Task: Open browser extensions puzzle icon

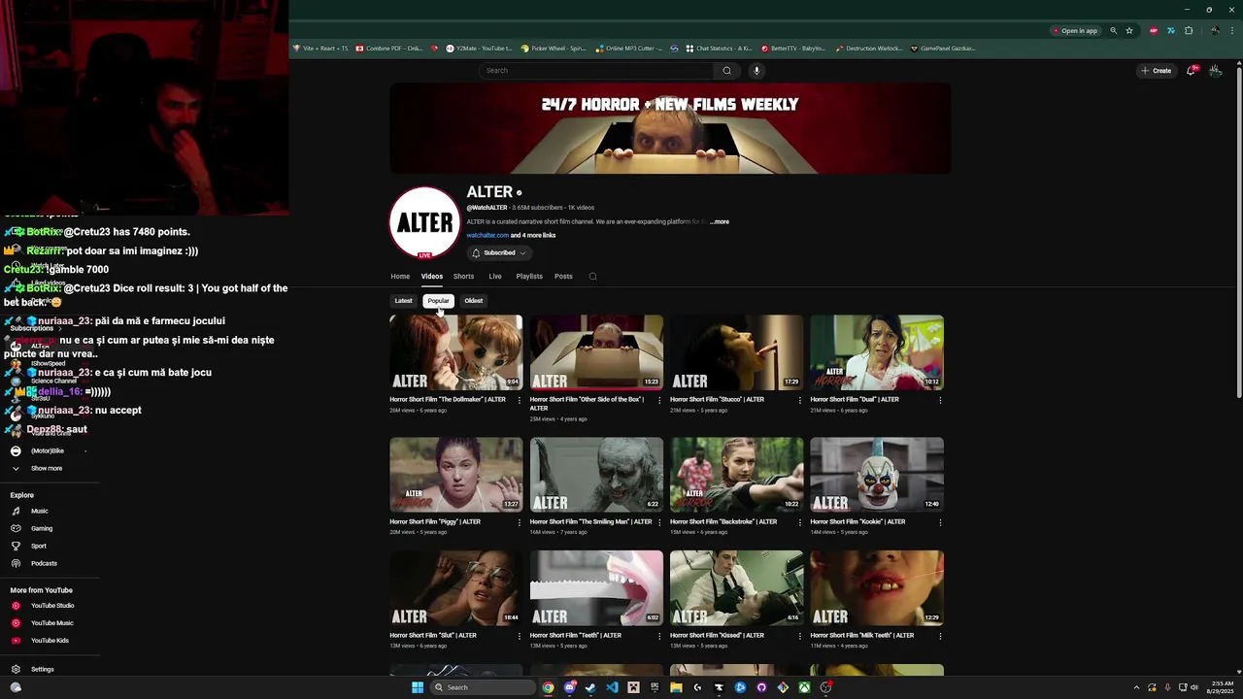Action: (x=1189, y=30)
